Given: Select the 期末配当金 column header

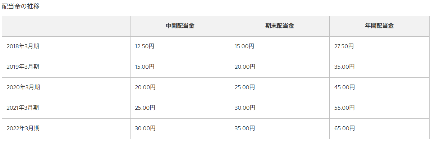Looking at the screenshot, I should (280, 26).
